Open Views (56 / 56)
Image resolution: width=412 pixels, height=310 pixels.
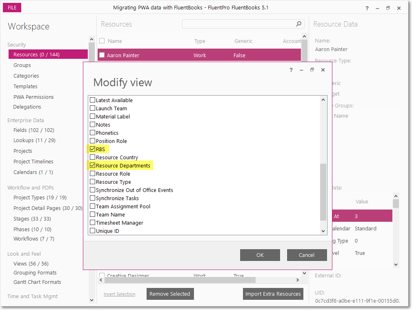tap(31, 263)
